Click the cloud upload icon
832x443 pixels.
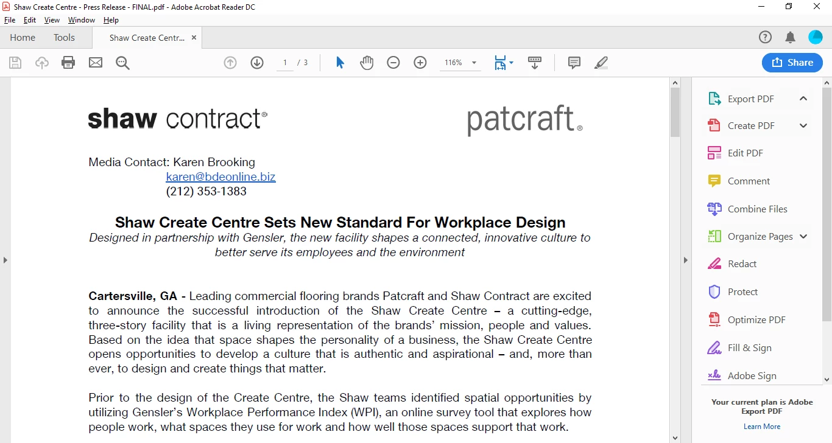pos(42,63)
